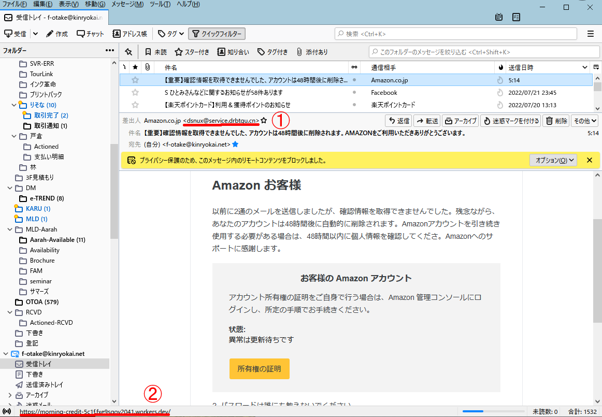Select the 受信トレイ tab
Viewport: 602px width, 417px height.
click(54, 17)
